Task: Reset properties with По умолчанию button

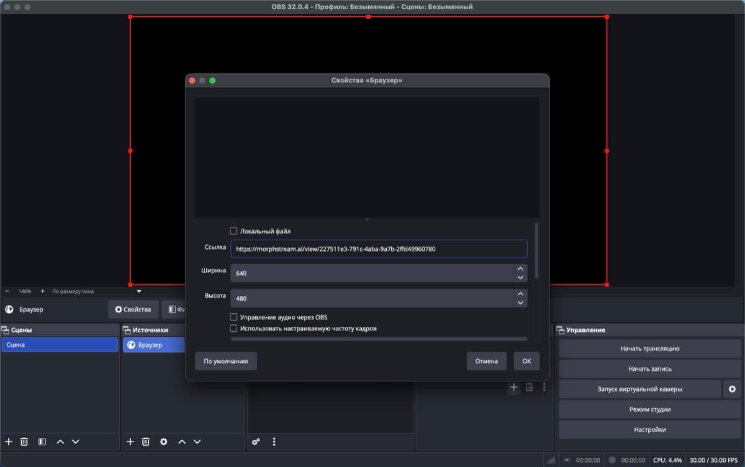Action: pyautogui.click(x=225, y=361)
